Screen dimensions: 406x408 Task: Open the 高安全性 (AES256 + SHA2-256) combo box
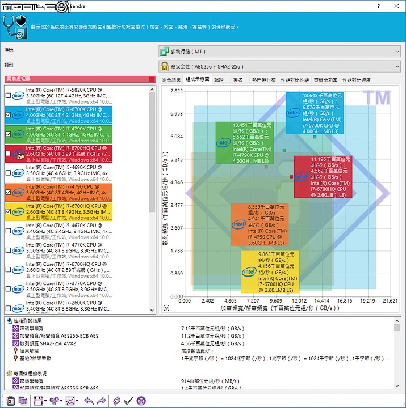pos(279,67)
